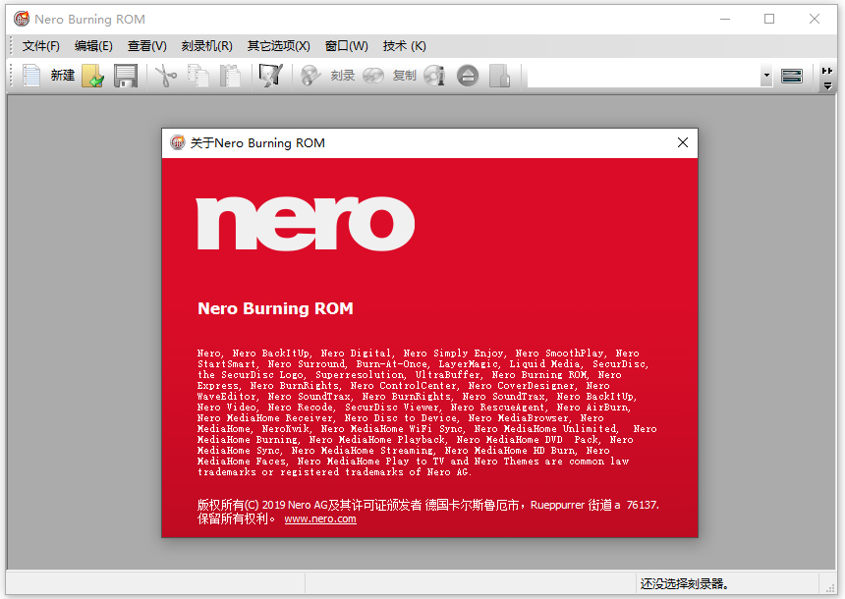Paste from clipboard with the paste icon
This screenshot has width=845, height=599.
(x=232, y=76)
